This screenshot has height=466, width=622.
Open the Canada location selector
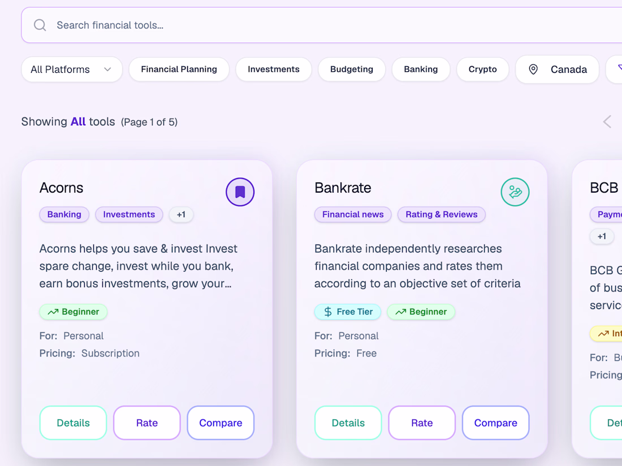point(557,69)
